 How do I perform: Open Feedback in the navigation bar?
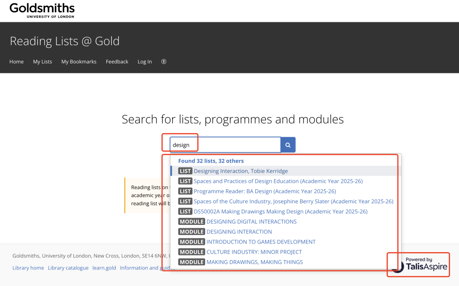click(x=117, y=62)
